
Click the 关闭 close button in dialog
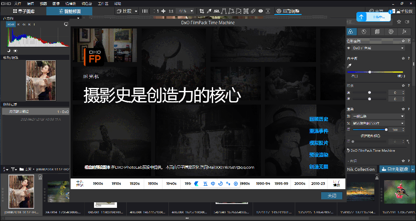pyautogui.click(x=332, y=195)
